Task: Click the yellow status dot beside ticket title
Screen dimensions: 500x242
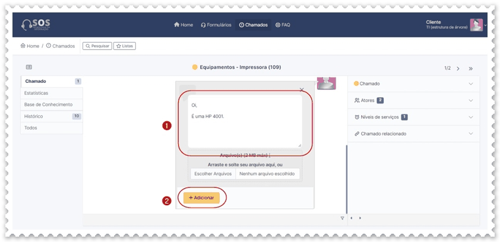Action: 195,67
